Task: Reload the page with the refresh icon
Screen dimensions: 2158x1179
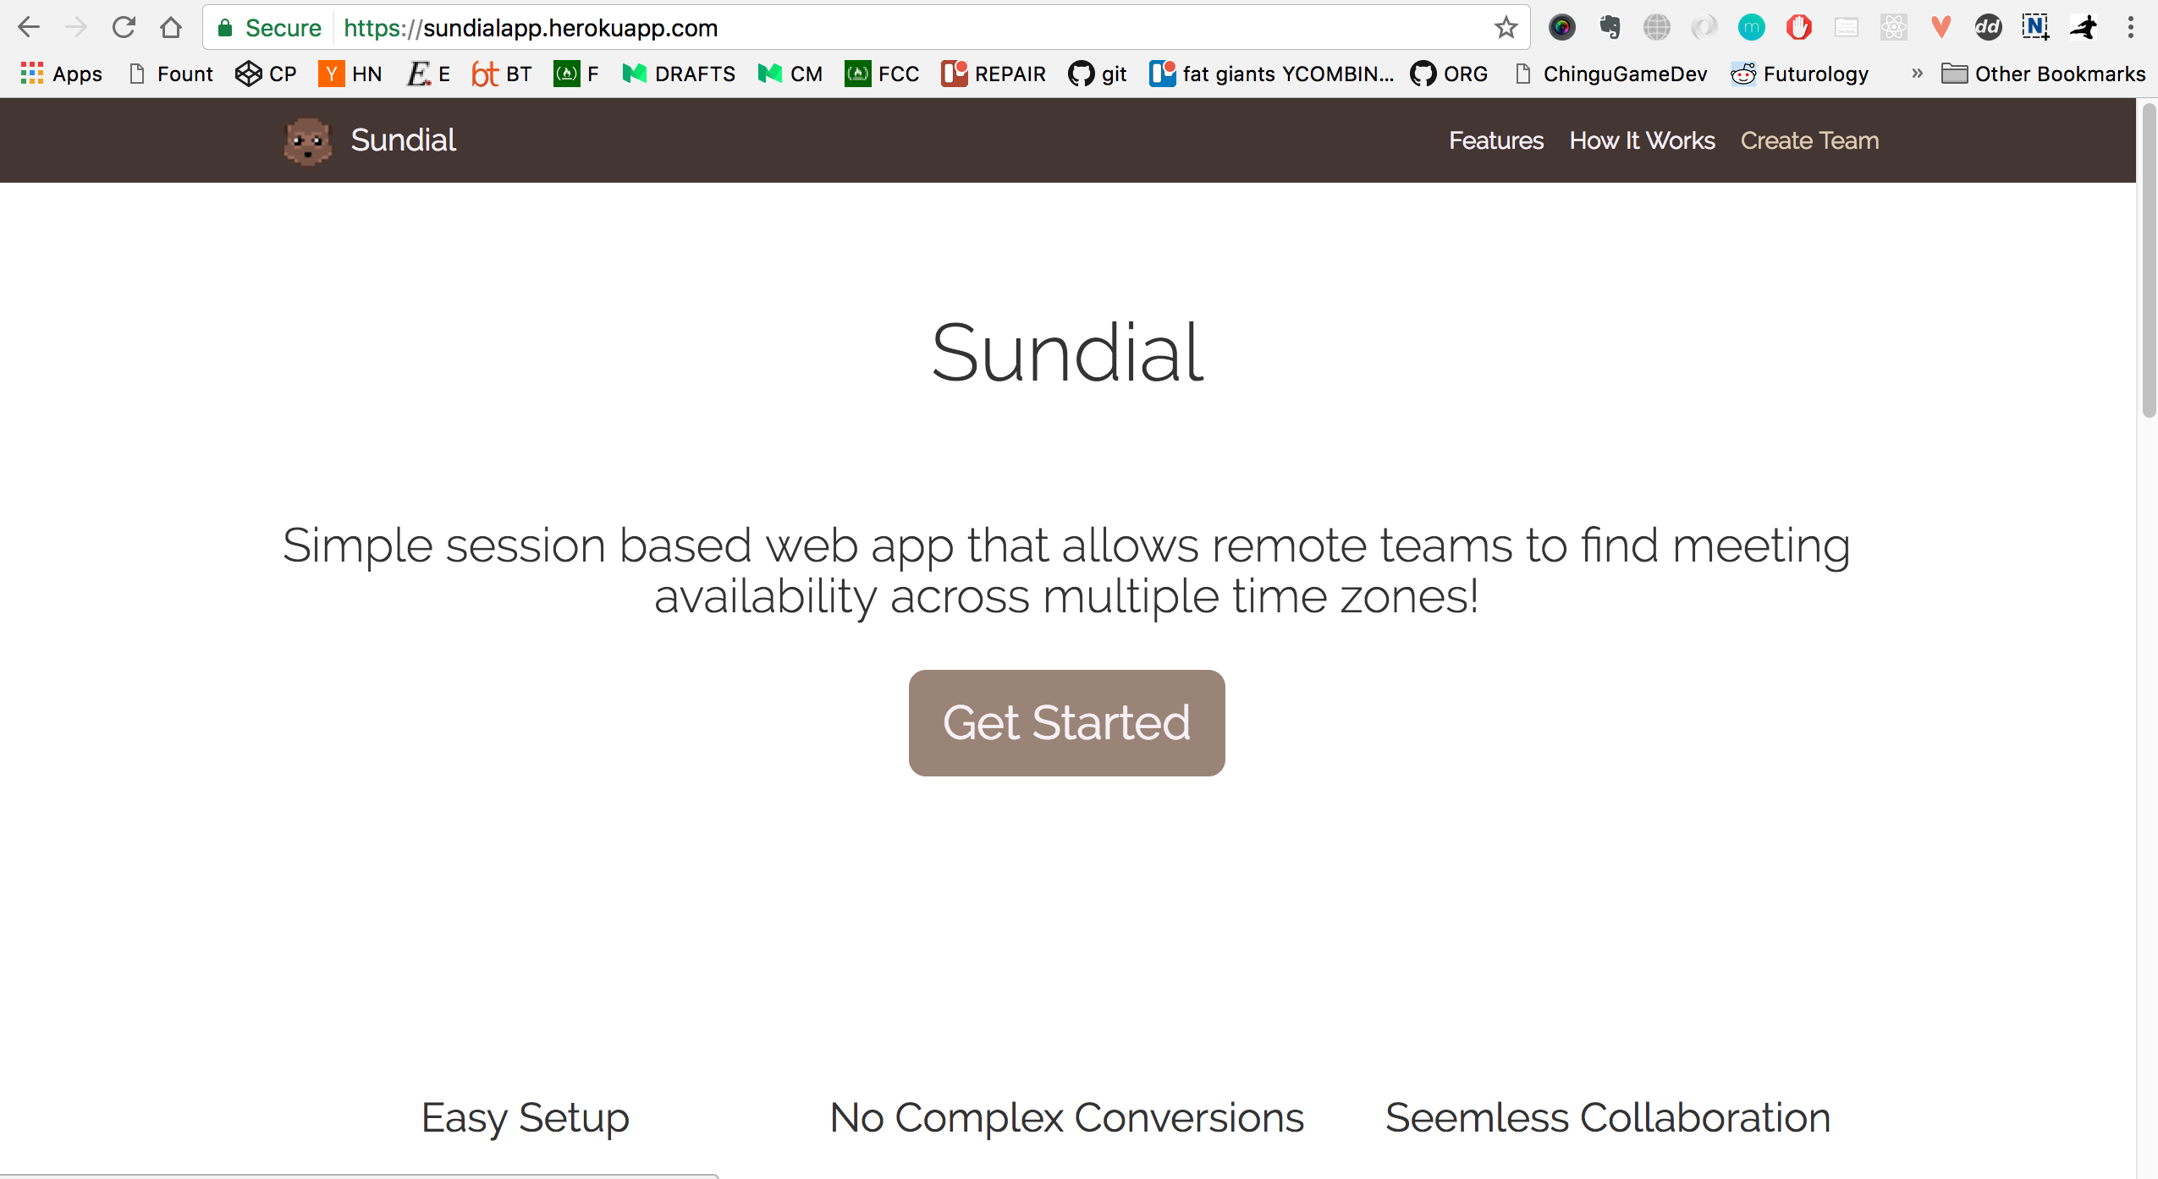Action: (x=124, y=28)
